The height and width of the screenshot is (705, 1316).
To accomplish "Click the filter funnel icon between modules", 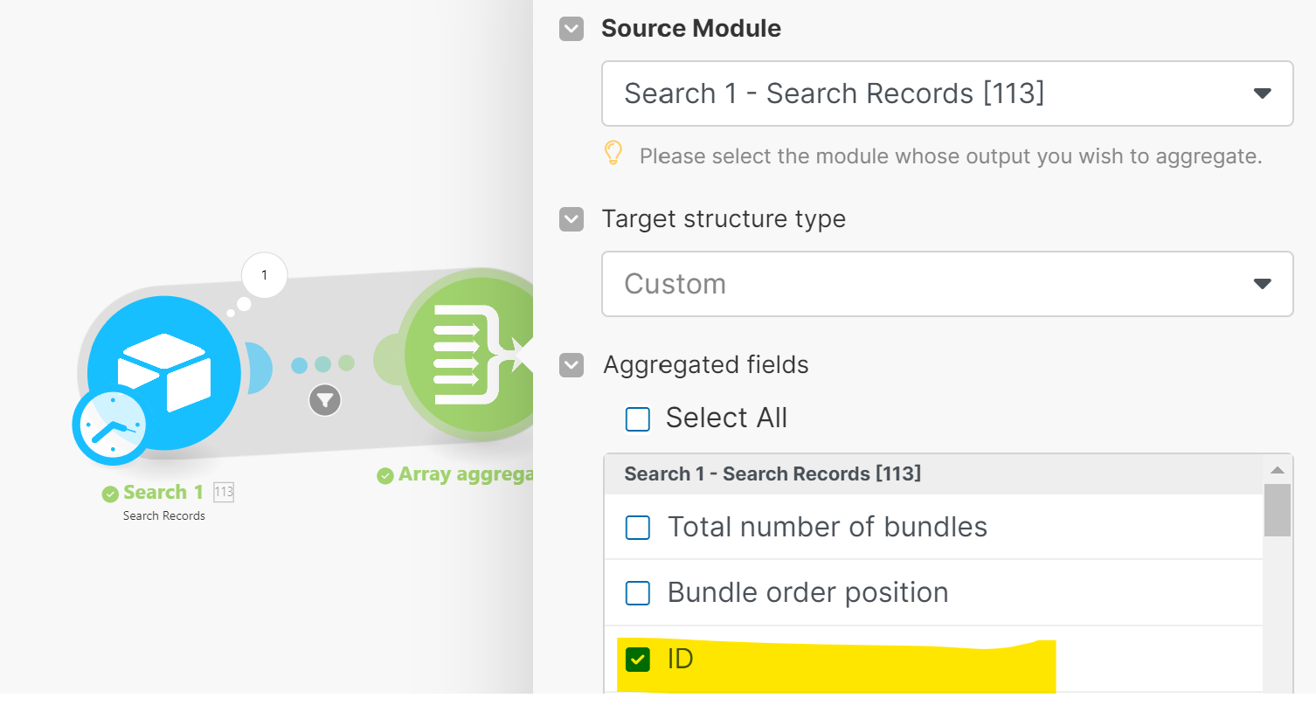I will point(324,400).
